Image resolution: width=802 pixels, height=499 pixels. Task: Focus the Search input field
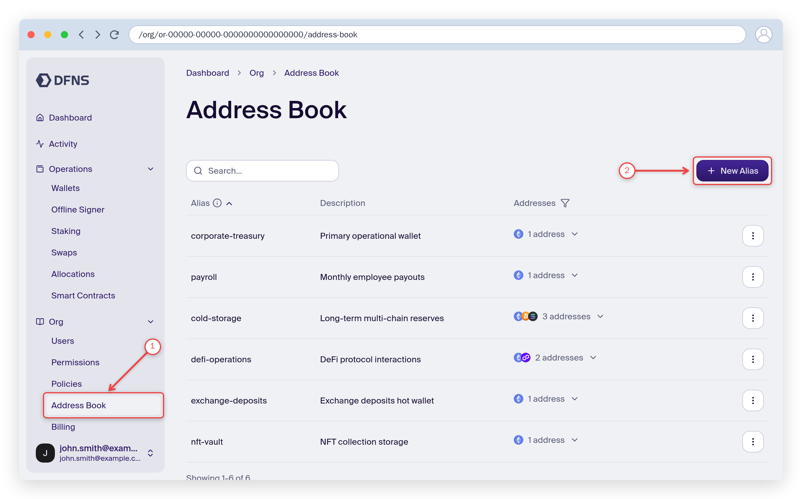[262, 171]
